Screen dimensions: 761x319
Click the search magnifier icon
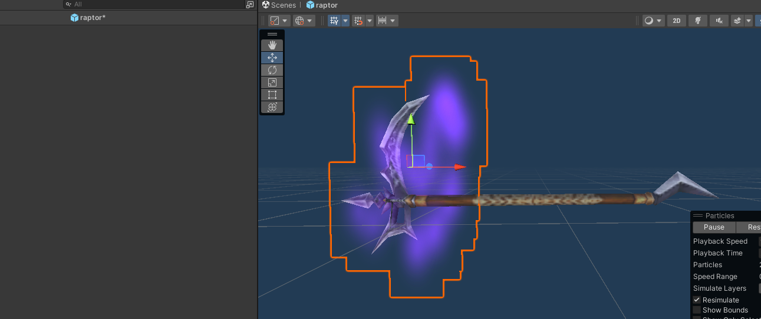click(x=69, y=4)
